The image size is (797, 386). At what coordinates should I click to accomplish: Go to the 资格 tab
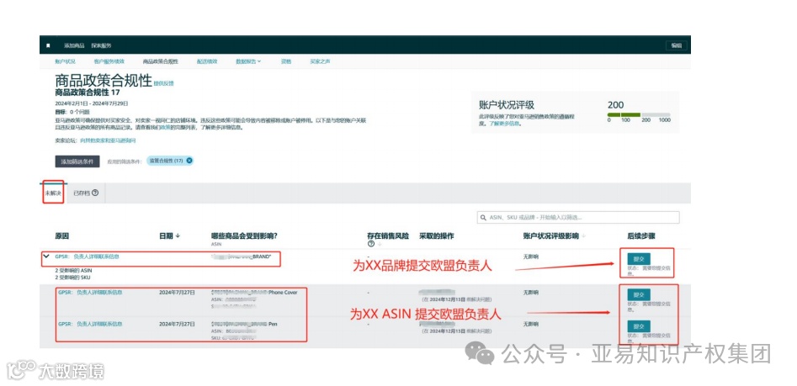click(286, 61)
